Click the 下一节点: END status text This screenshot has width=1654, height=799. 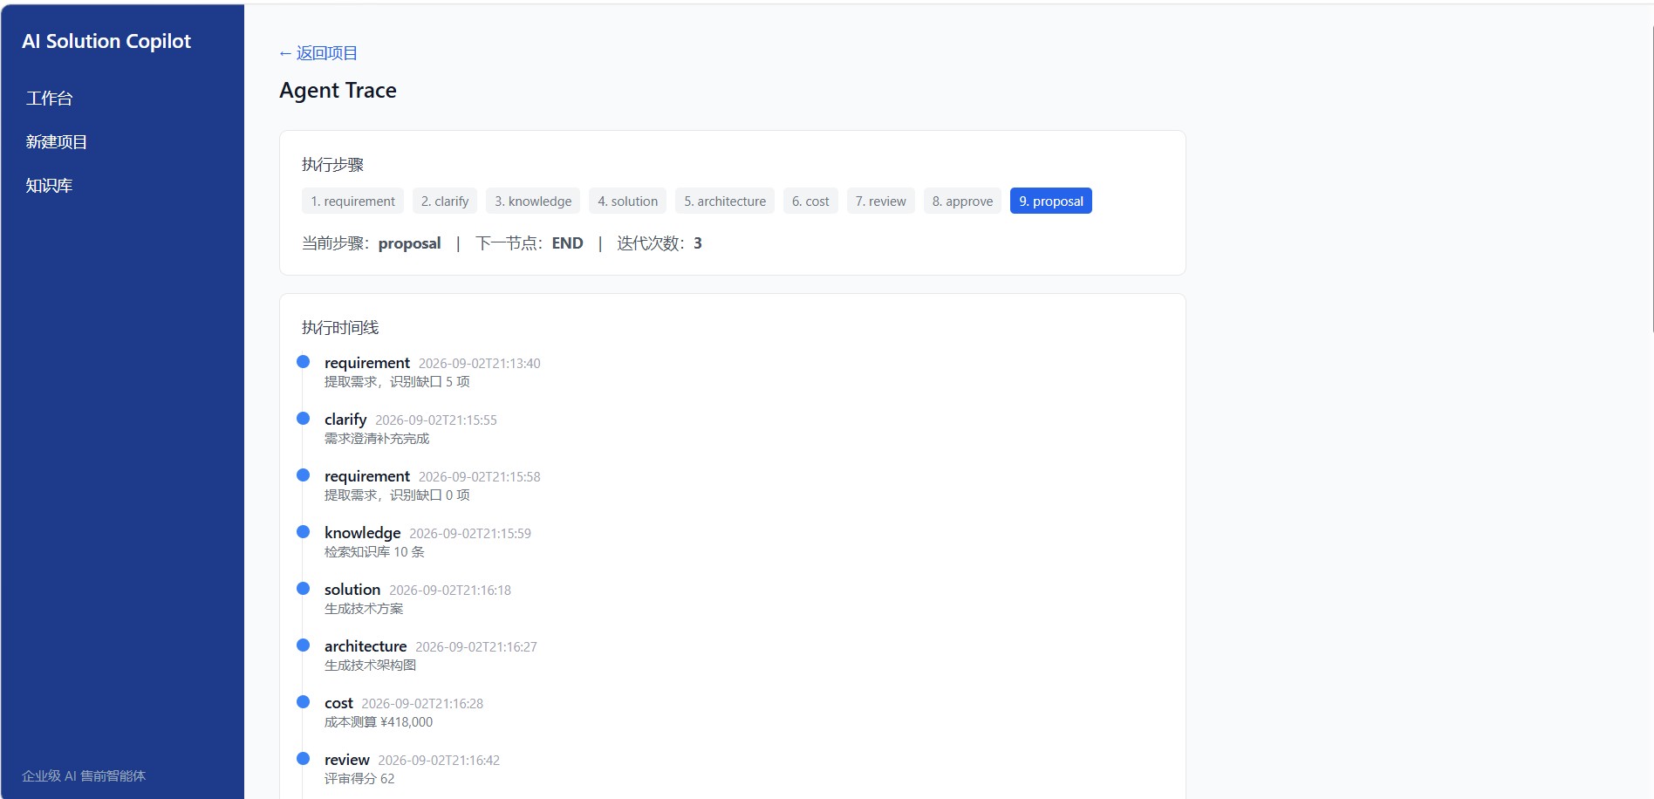pyautogui.click(x=530, y=243)
